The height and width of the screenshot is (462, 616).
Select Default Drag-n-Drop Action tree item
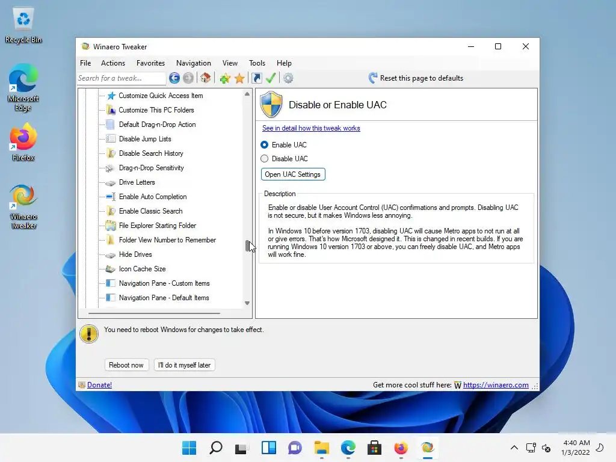(x=157, y=125)
